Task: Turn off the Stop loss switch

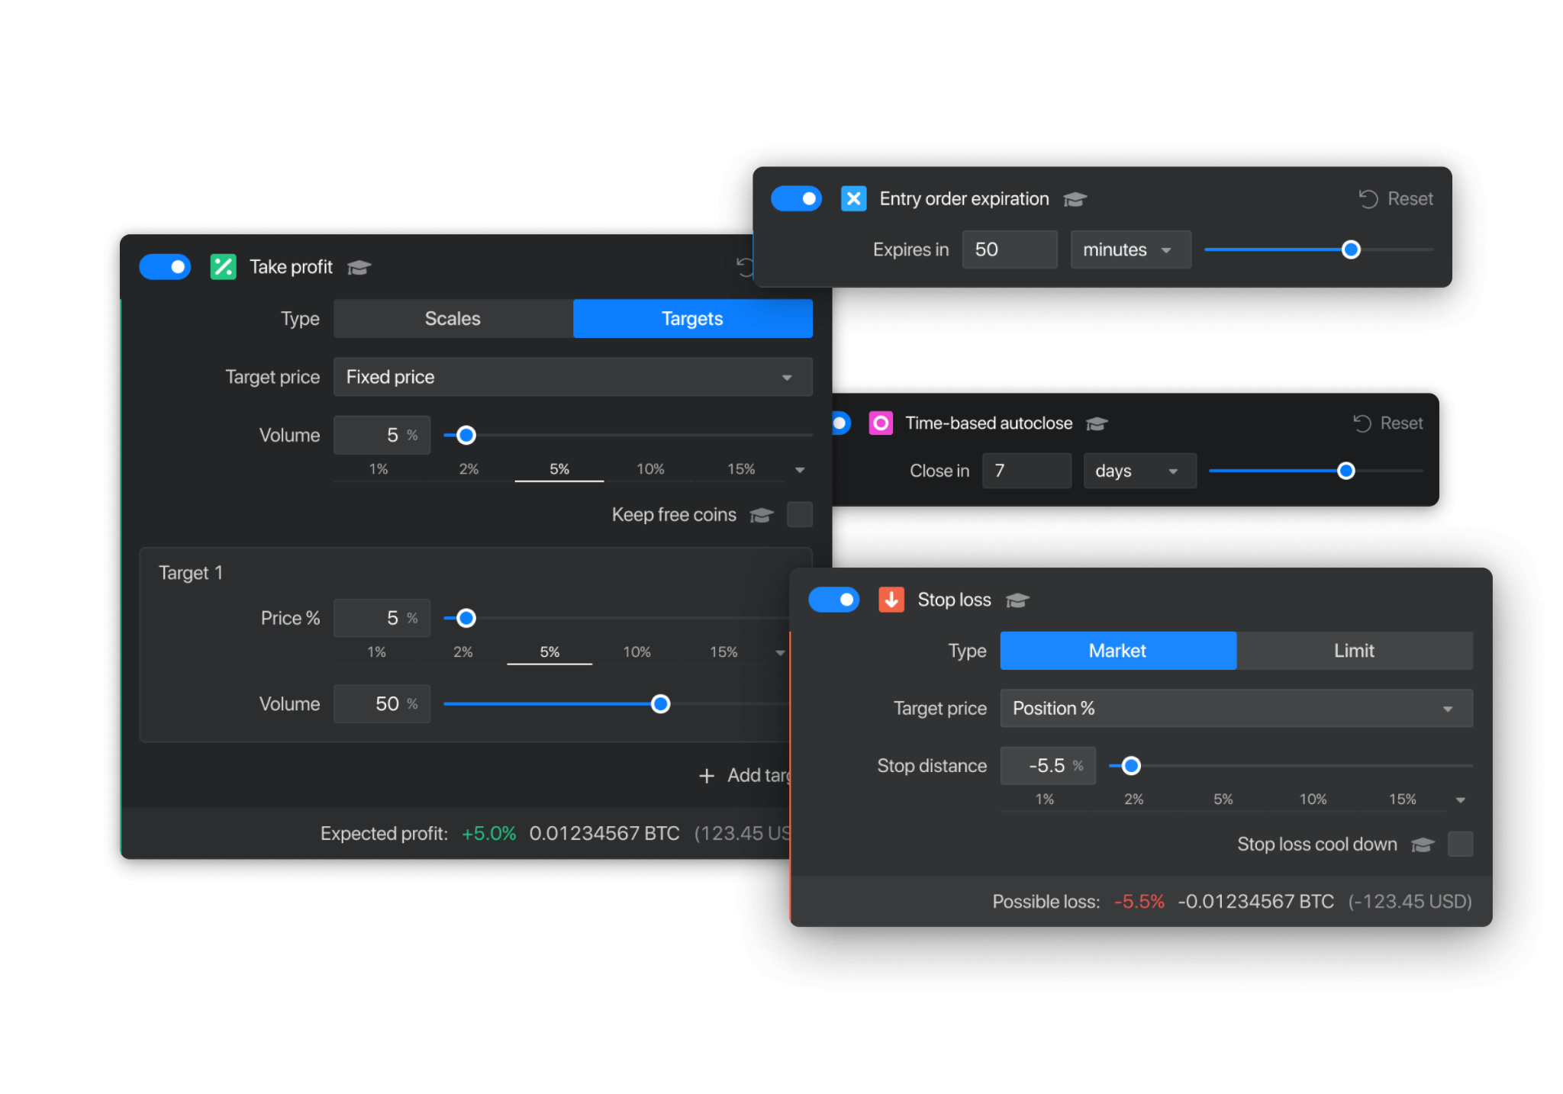Action: [834, 600]
